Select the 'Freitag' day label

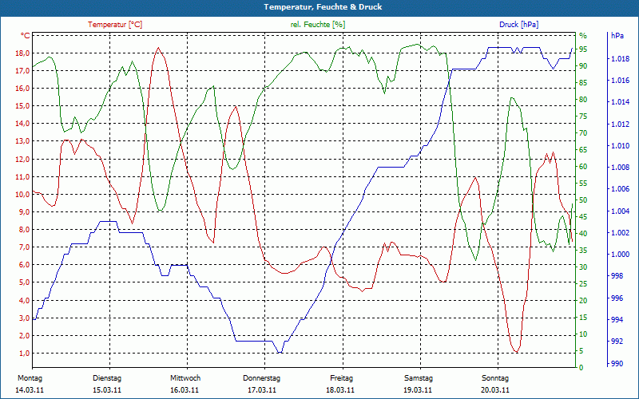pyautogui.click(x=342, y=378)
